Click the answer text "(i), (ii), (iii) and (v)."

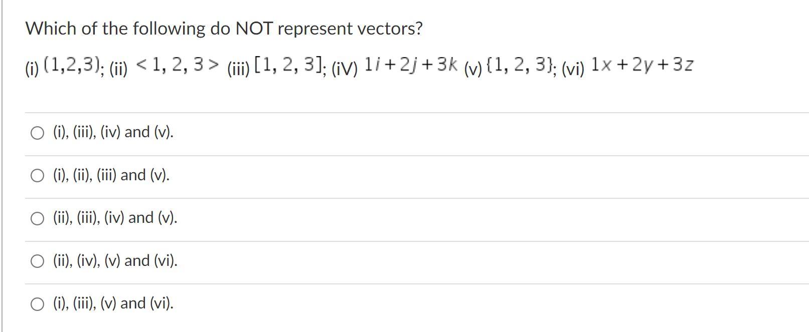click(x=111, y=175)
